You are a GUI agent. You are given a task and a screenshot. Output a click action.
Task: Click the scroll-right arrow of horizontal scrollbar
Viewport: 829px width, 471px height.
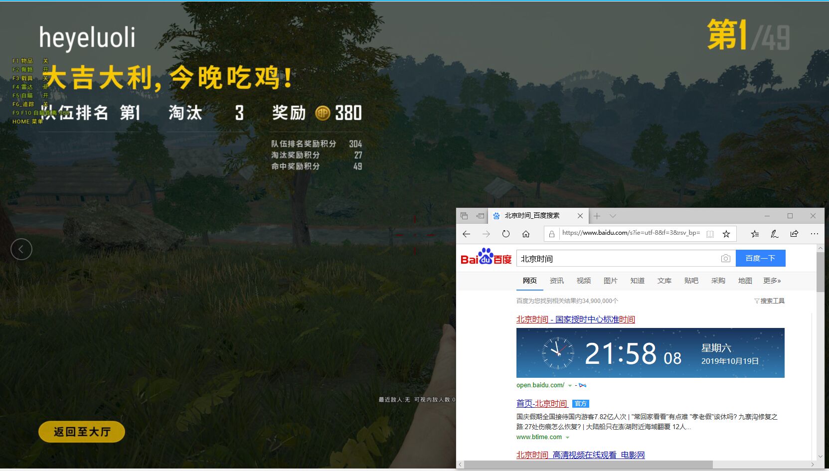813,465
